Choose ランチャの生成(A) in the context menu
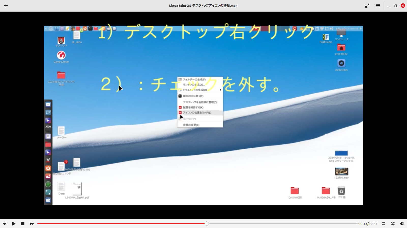Viewport: 407px width, 228px height. (200, 85)
